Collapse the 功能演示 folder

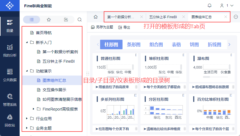(27, 71)
